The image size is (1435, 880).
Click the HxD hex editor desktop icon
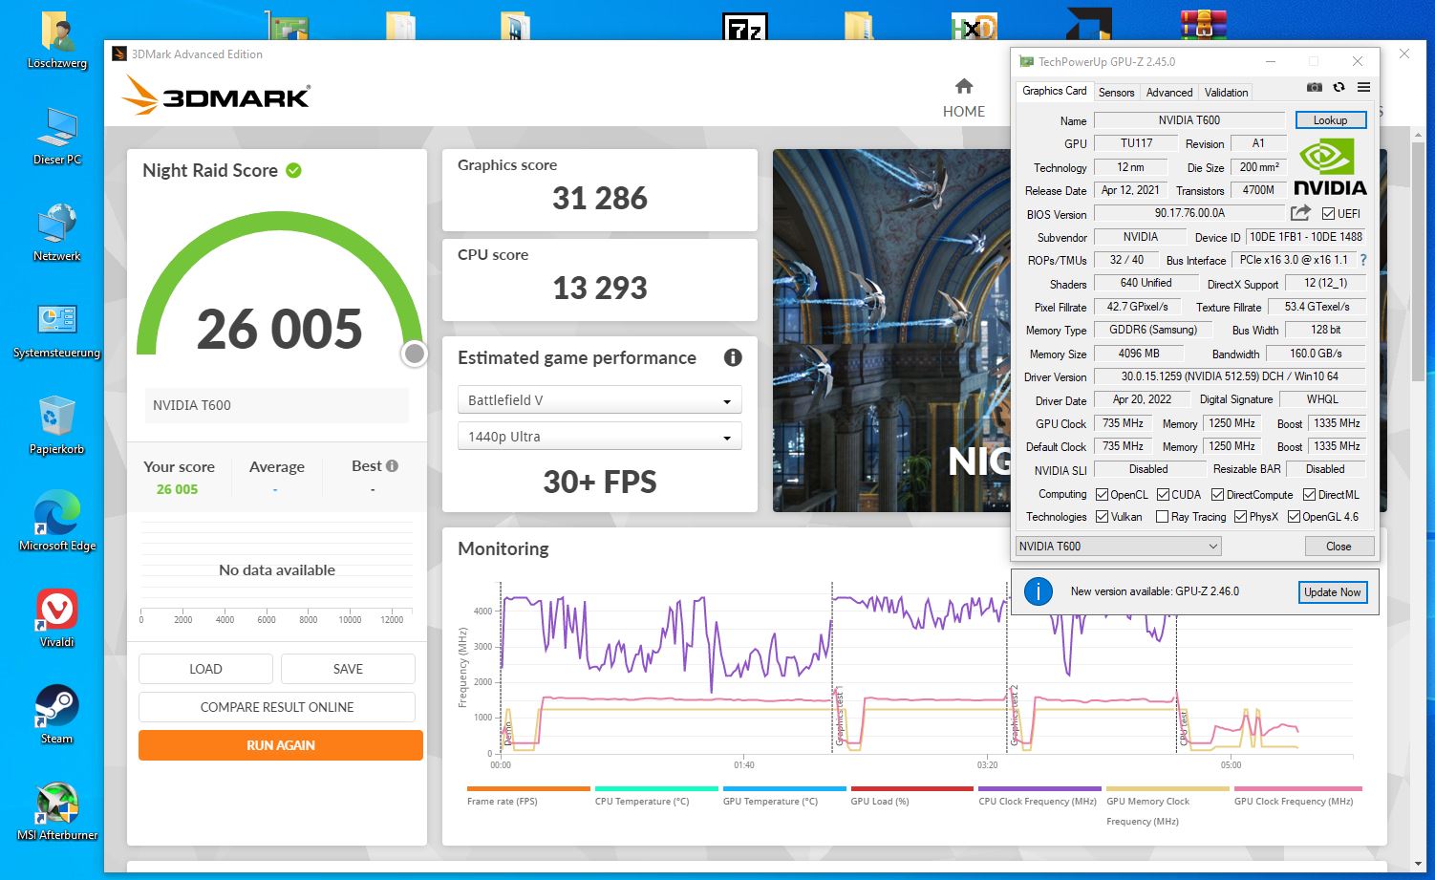tap(974, 26)
